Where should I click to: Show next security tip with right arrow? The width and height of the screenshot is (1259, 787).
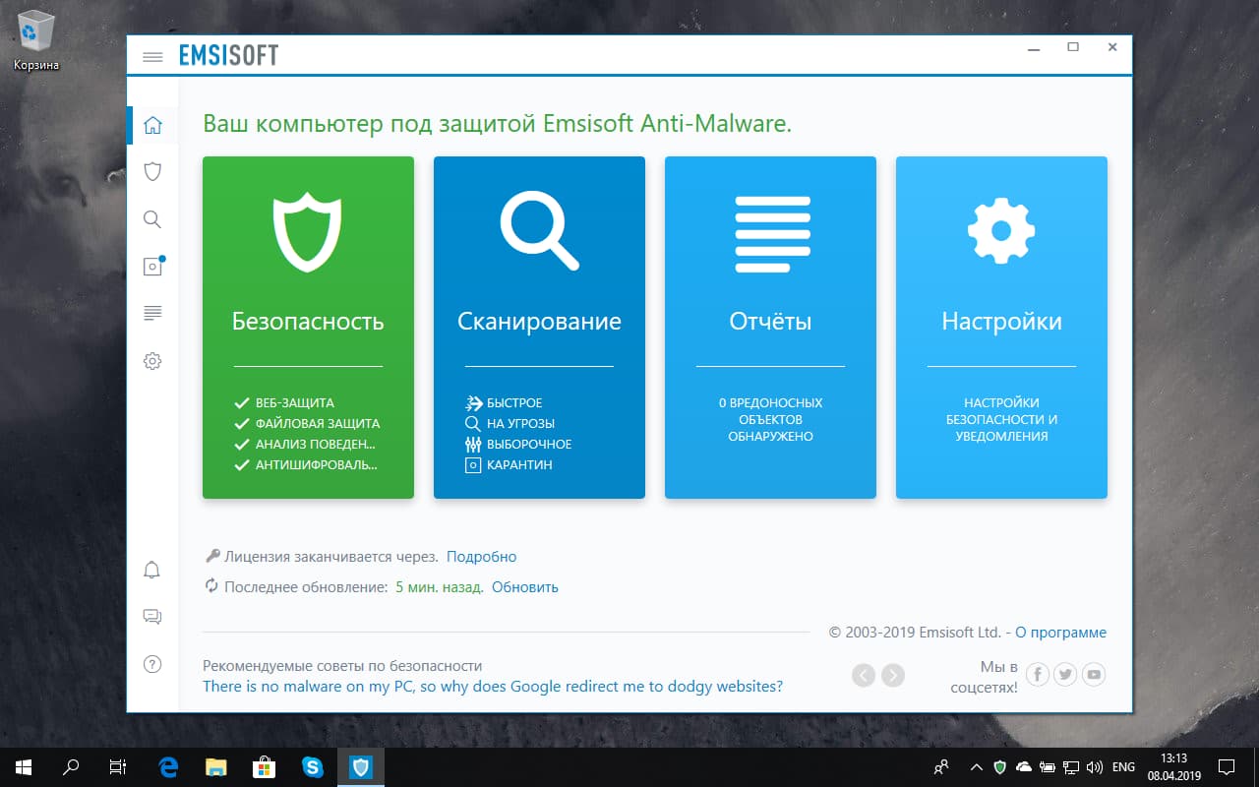tap(894, 675)
